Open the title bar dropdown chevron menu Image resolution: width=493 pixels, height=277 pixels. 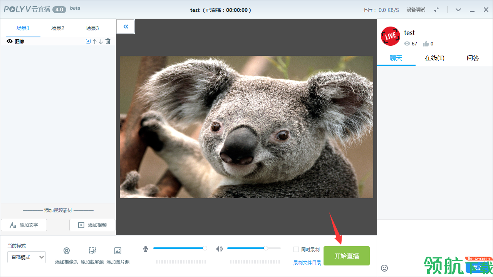click(458, 10)
